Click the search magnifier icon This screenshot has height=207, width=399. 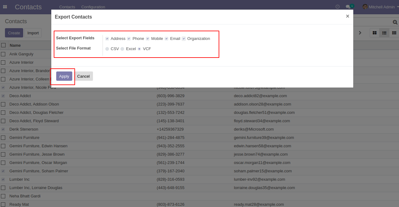tap(395, 22)
